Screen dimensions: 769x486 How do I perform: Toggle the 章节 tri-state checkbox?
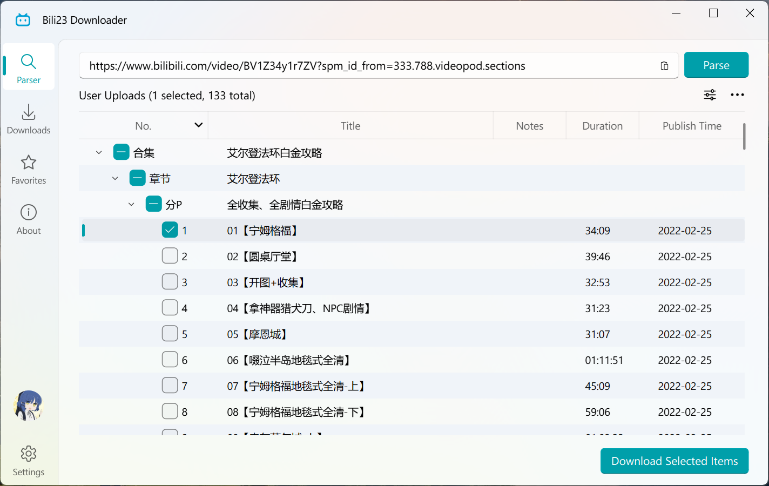138,178
